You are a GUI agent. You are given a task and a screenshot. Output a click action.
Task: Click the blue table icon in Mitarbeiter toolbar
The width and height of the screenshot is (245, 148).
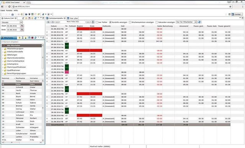coord(29,38)
